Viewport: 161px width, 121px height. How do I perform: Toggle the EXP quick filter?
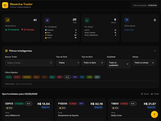coord(97,77)
